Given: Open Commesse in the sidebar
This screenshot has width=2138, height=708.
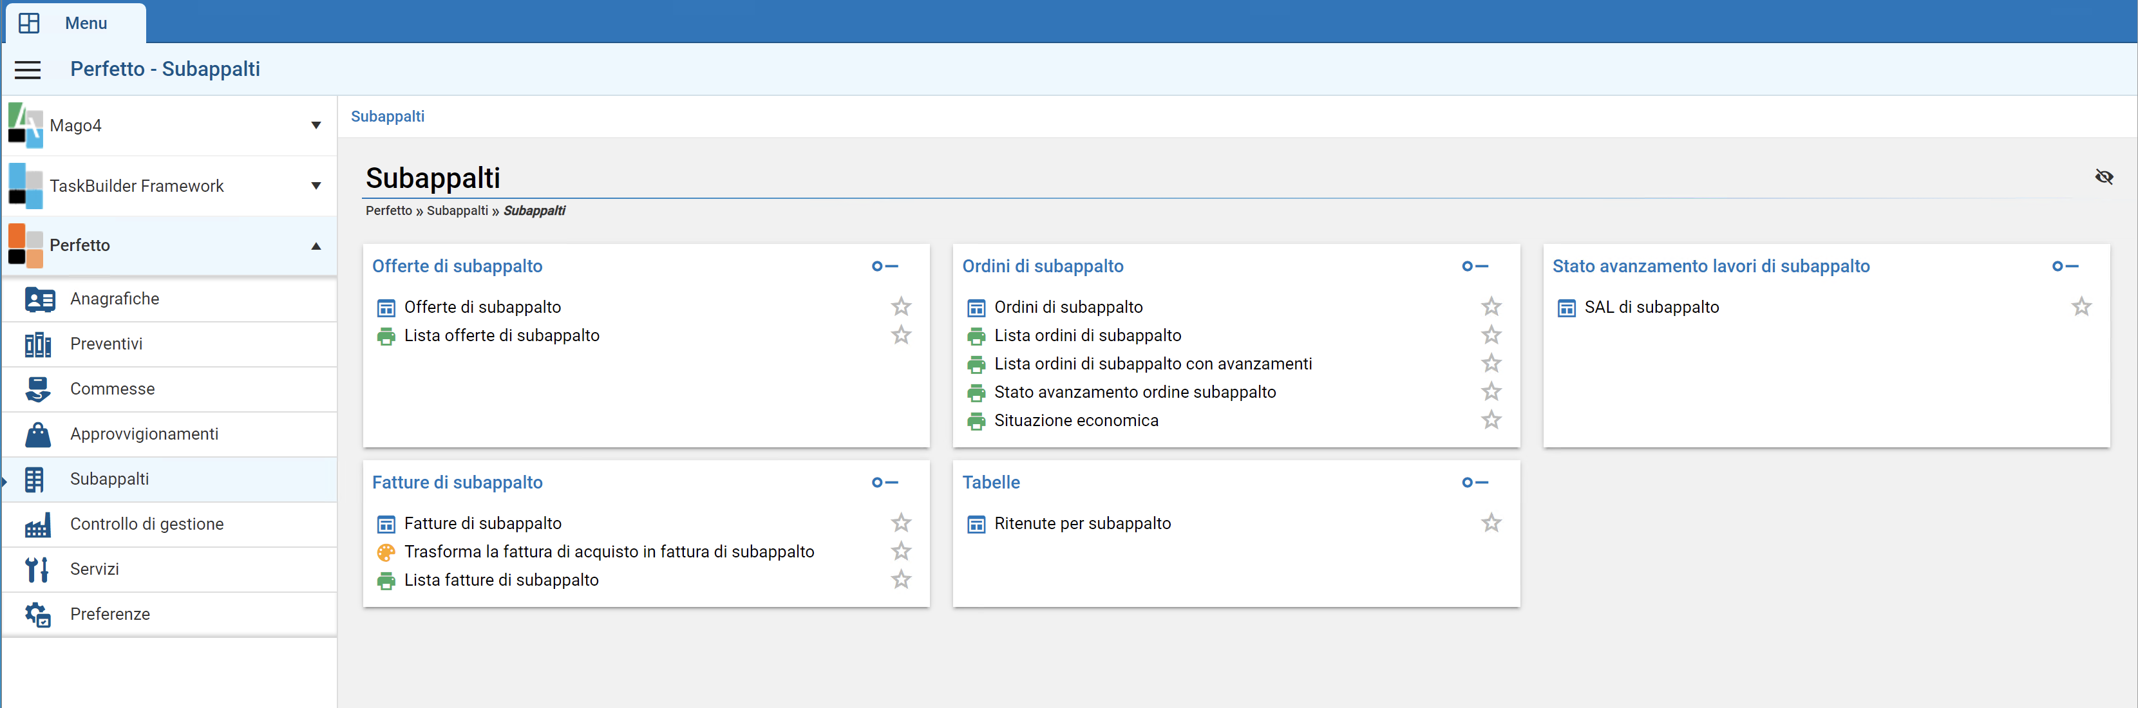Looking at the screenshot, I should point(169,389).
